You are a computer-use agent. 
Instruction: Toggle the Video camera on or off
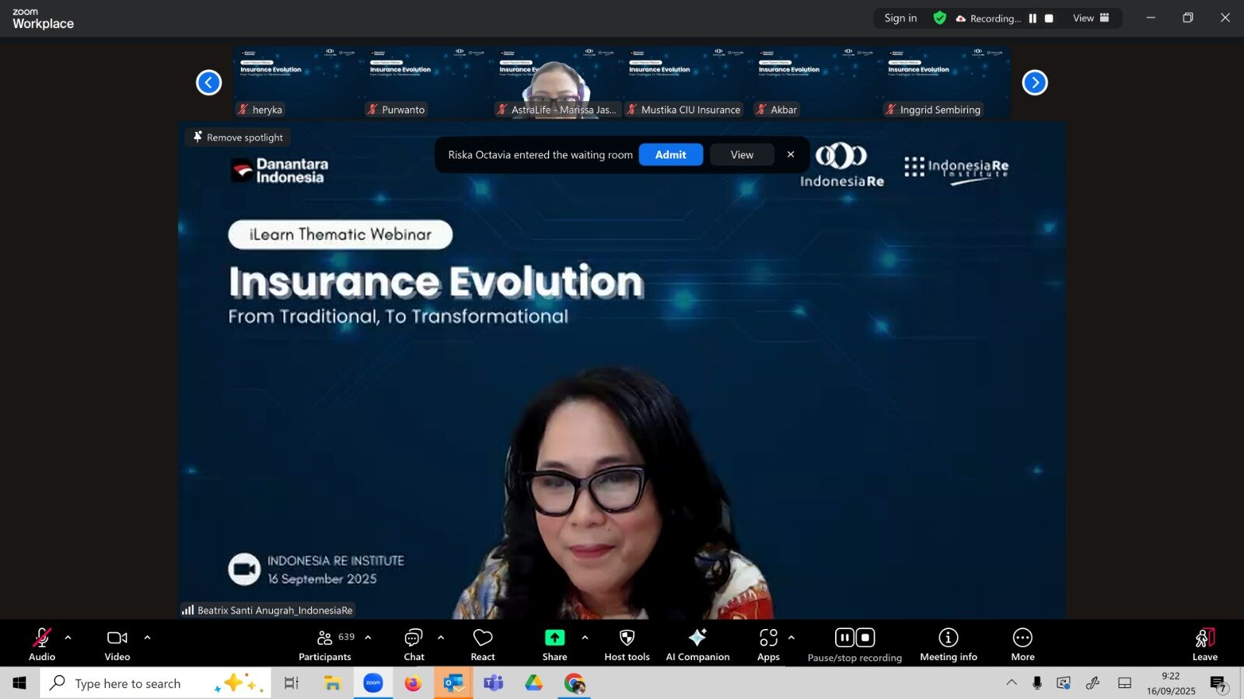tap(117, 645)
